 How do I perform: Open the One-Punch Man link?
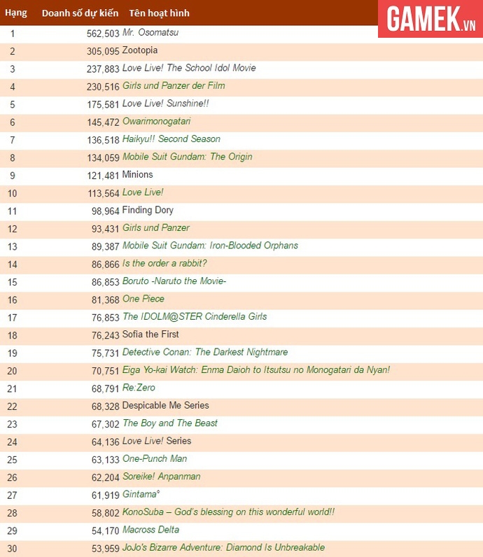(x=155, y=458)
